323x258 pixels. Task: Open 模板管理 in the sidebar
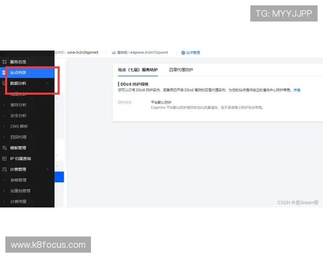pyautogui.click(x=18, y=148)
